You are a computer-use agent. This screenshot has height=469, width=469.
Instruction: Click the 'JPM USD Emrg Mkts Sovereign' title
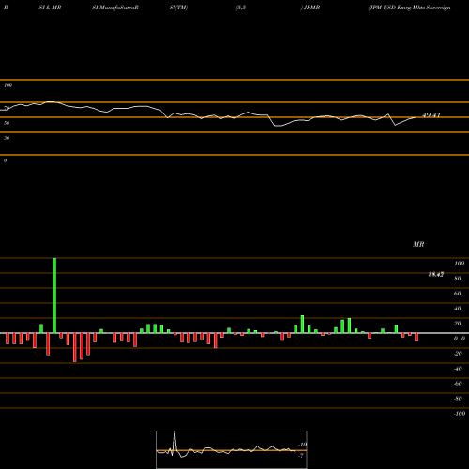point(409,8)
